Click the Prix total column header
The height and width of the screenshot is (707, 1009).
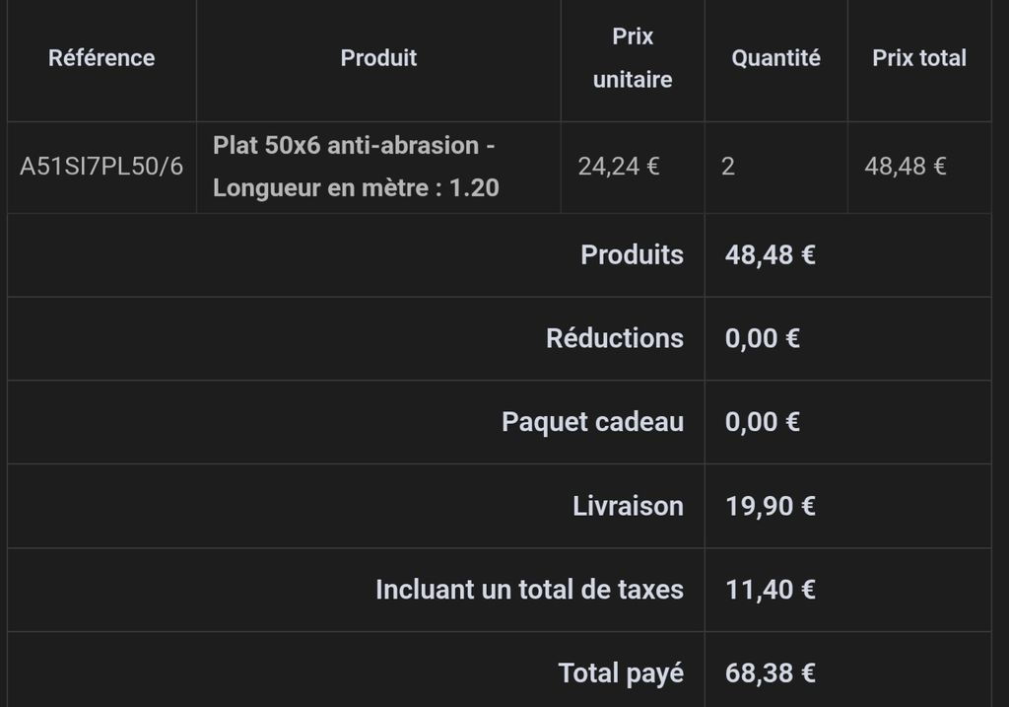point(919,58)
